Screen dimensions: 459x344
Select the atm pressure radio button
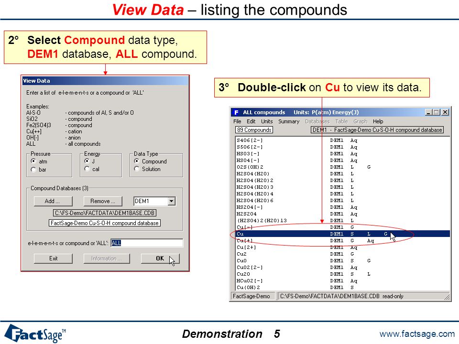(33, 161)
